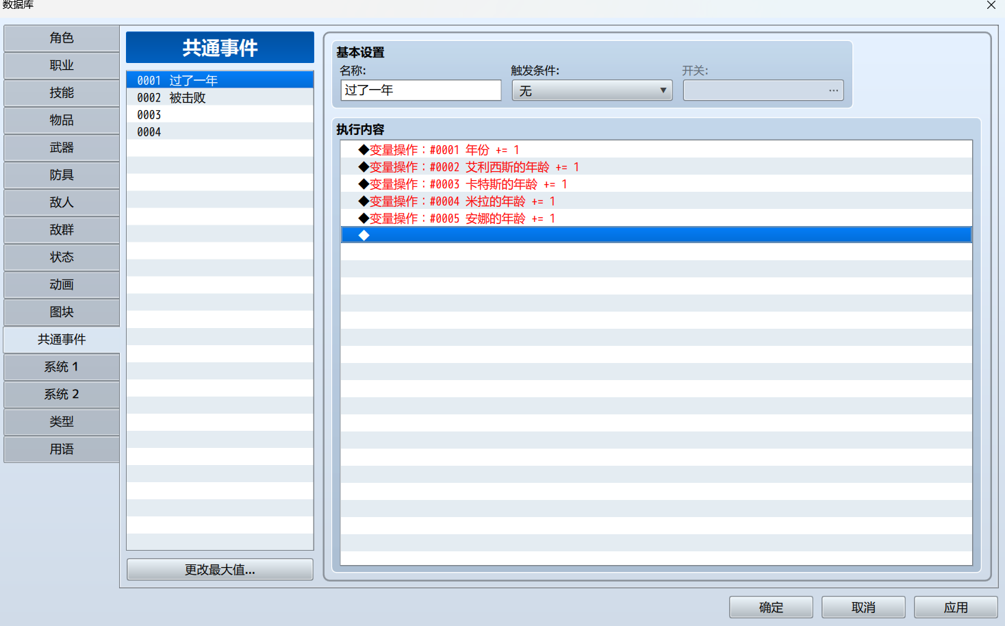The width and height of the screenshot is (1005, 626).
Task: Open the 动画 tab
Action: [62, 285]
